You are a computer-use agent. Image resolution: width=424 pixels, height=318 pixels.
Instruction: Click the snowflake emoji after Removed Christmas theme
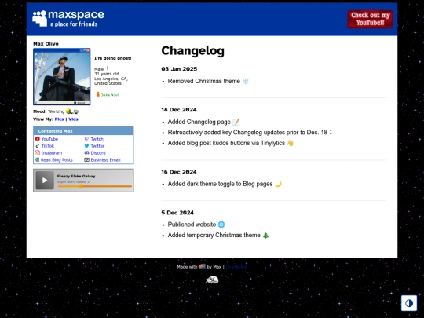coord(245,81)
